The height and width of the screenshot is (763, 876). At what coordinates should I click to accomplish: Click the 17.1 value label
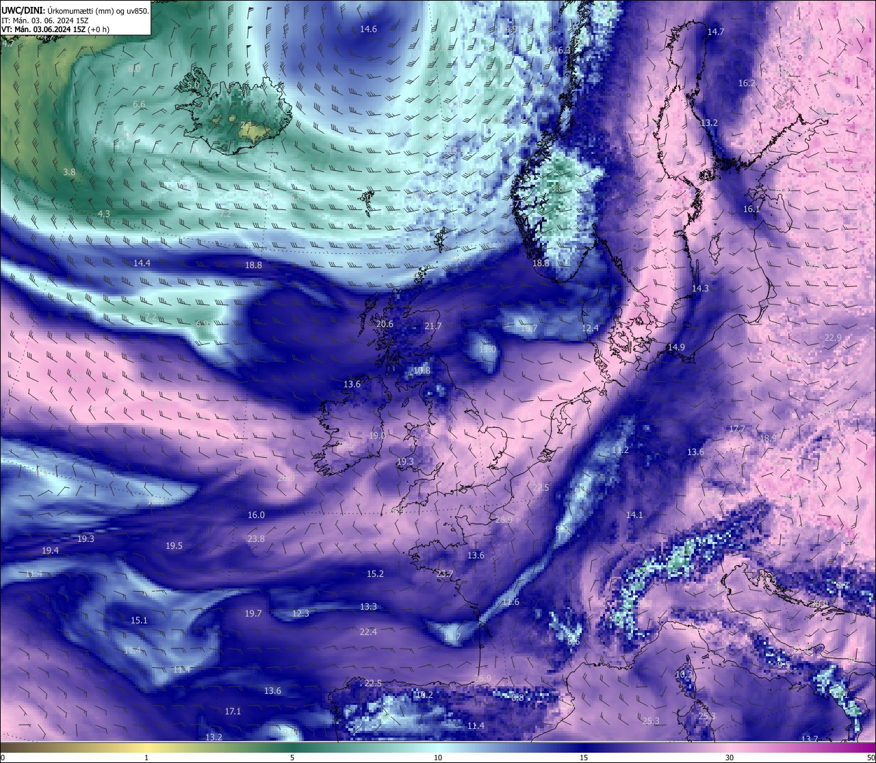click(x=233, y=711)
